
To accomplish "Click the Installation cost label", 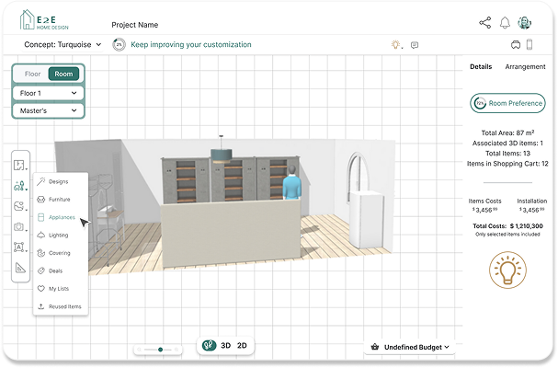I will coord(532,201).
